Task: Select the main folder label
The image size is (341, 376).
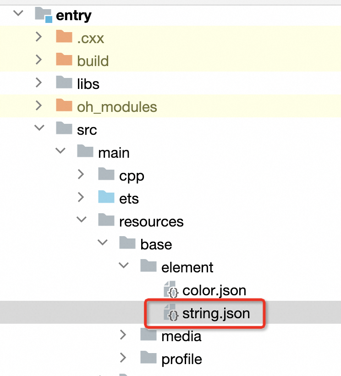Action: coord(114,152)
